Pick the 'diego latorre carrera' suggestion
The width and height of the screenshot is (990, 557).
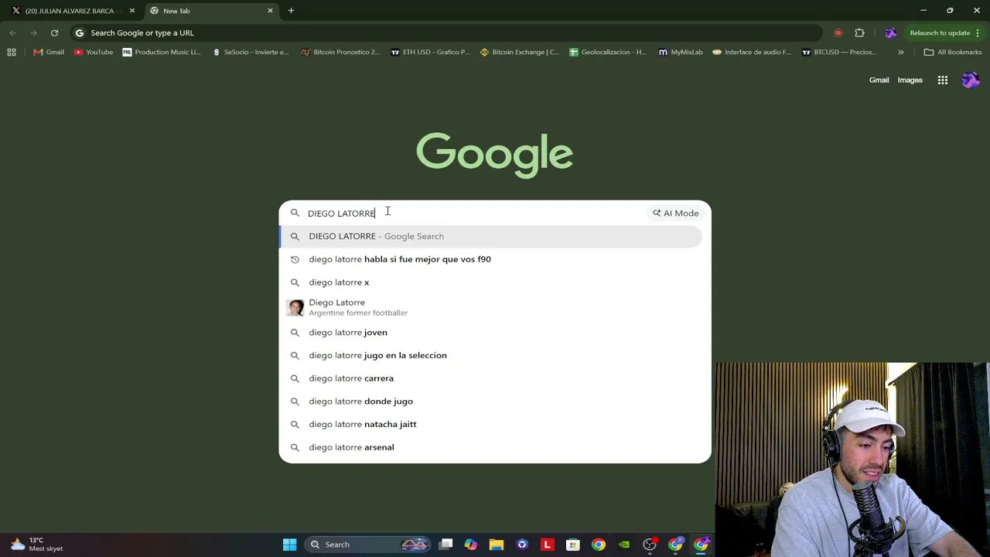pyautogui.click(x=491, y=378)
